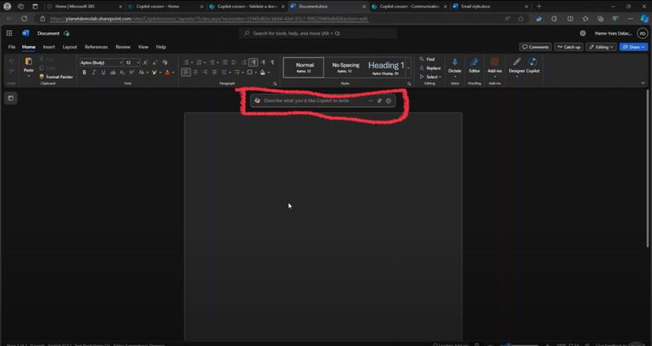Viewport: 652px width, 346px height.
Task: Click the Dictate microphone icon
Action: [x=455, y=62]
